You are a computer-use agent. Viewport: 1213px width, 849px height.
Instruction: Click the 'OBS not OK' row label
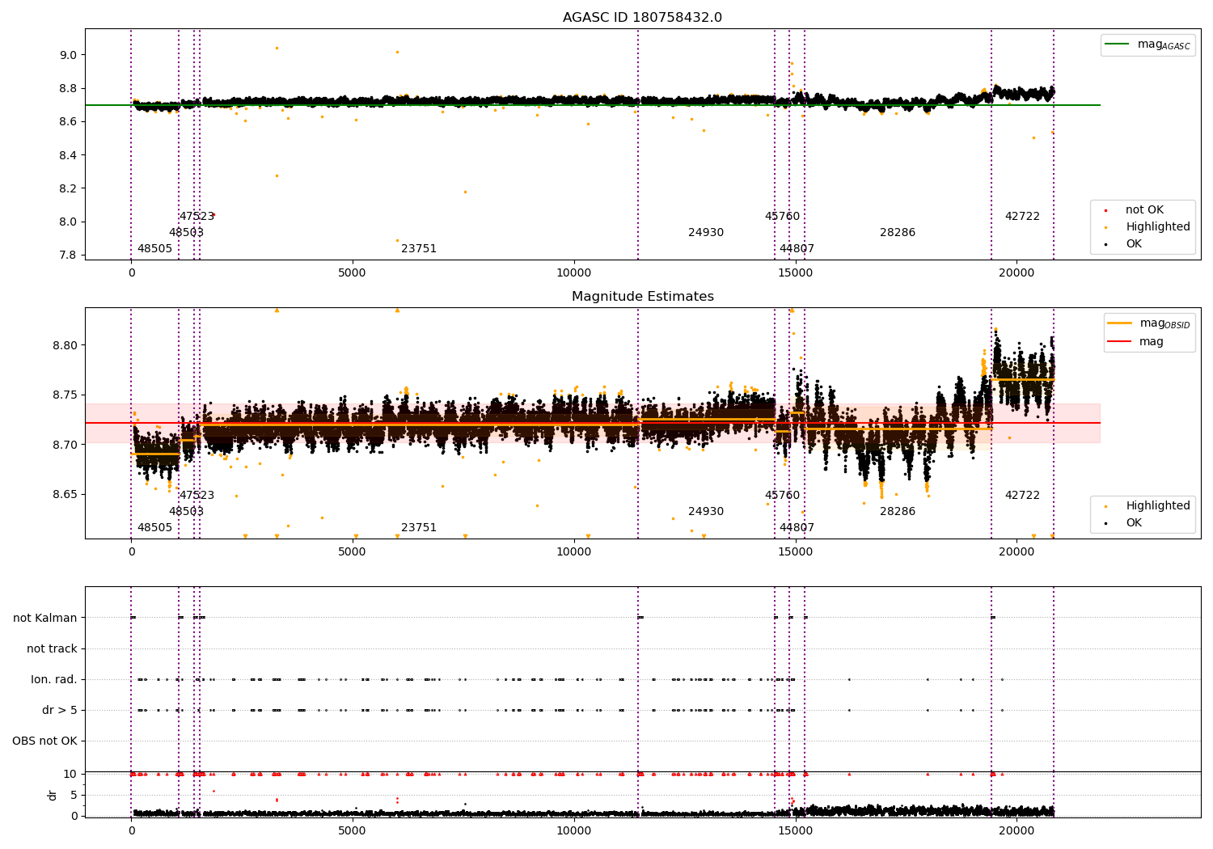coord(44,741)
